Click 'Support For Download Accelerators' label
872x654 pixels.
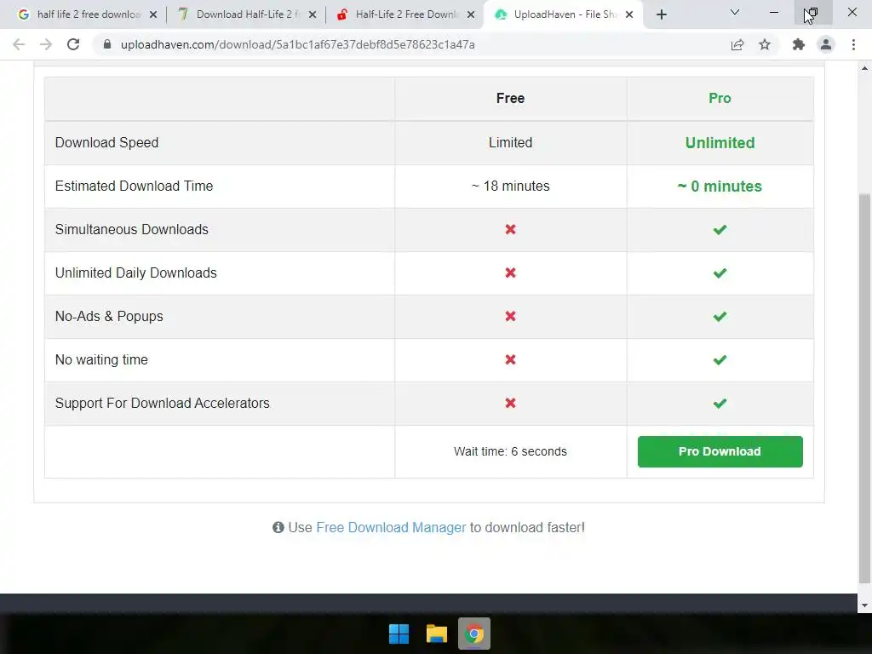(163, 403)
